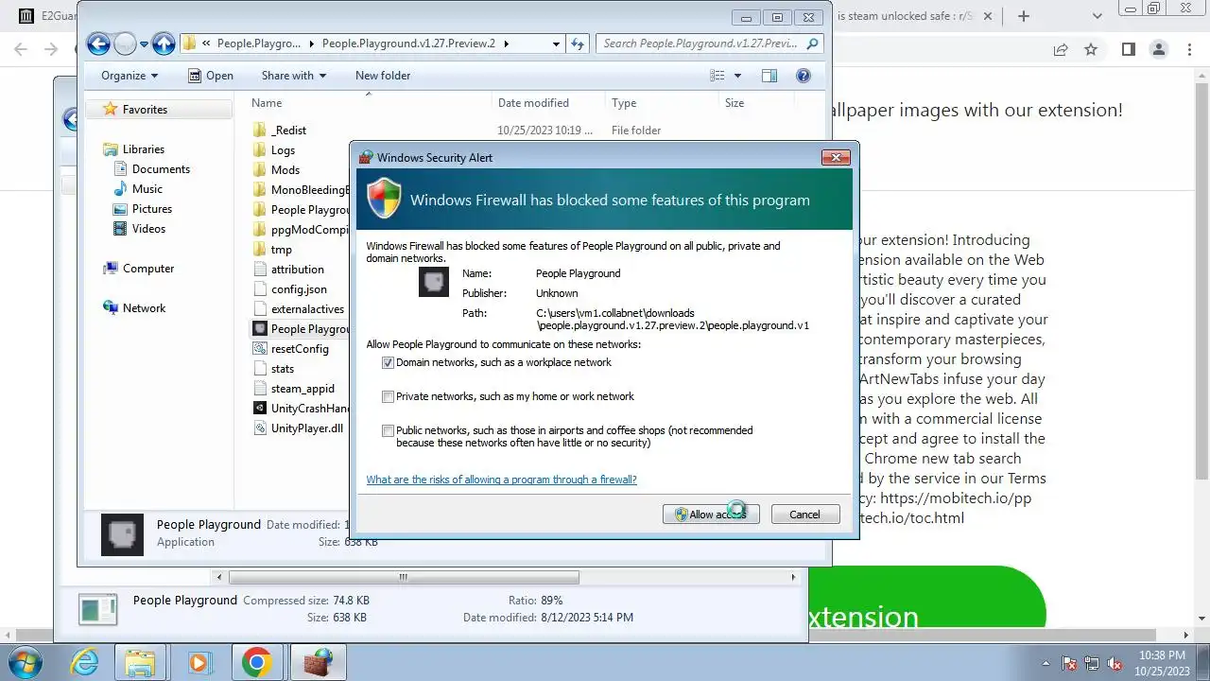
Task: Select the _Redist folder
Action: pos(288,131)
